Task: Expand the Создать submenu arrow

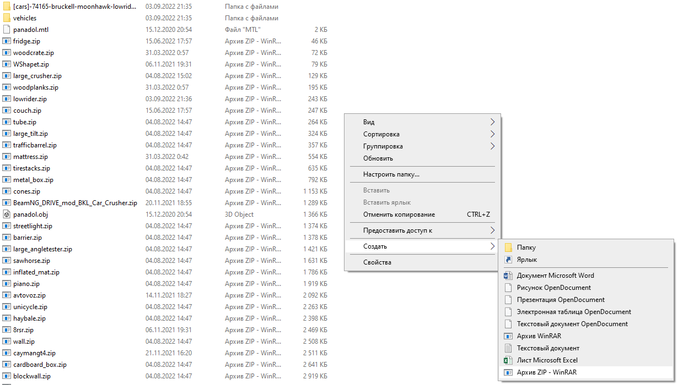Action: click(492, 246)
